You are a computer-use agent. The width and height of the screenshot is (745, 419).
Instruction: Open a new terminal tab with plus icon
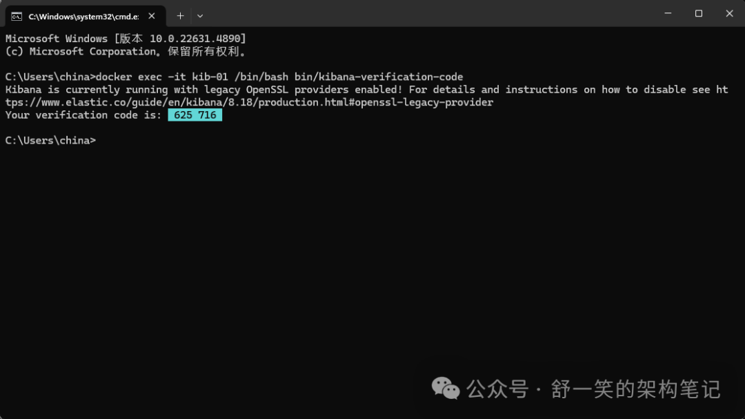(x=180, y=16)
